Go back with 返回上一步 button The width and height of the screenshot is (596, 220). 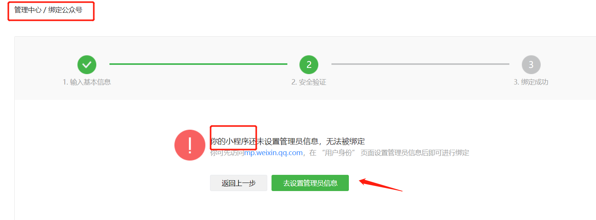(239, 183)
